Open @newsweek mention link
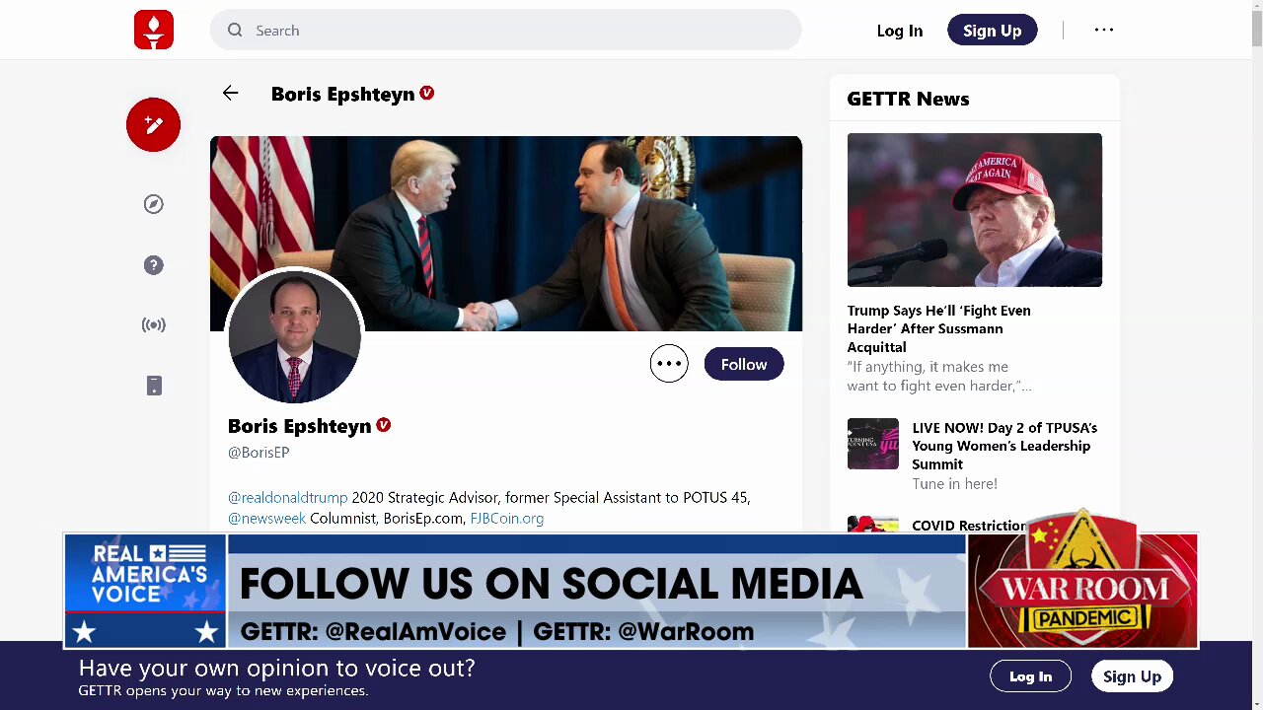Screen dimensions: 1263x710 coord(266,519)
